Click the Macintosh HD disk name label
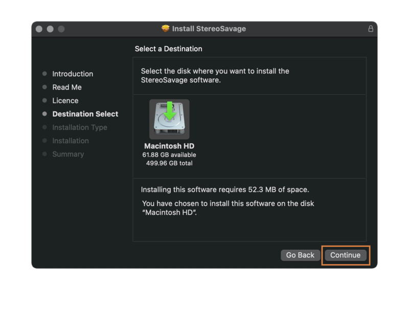The width and height of the screenshot is (409, 310). 169,146
